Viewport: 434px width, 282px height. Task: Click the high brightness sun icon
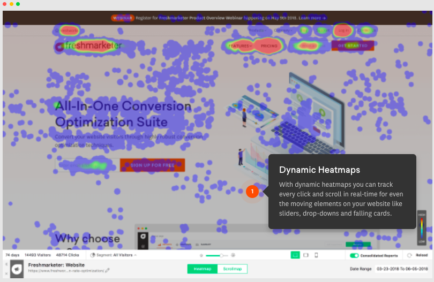[233, 255]
